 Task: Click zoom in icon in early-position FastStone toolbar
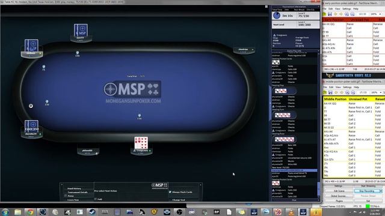346,14
